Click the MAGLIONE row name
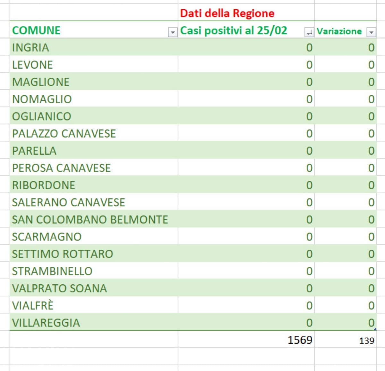Image resolution: width=385 pixels, height=371 pixels. pyautogui.click(x=41, y=82)
